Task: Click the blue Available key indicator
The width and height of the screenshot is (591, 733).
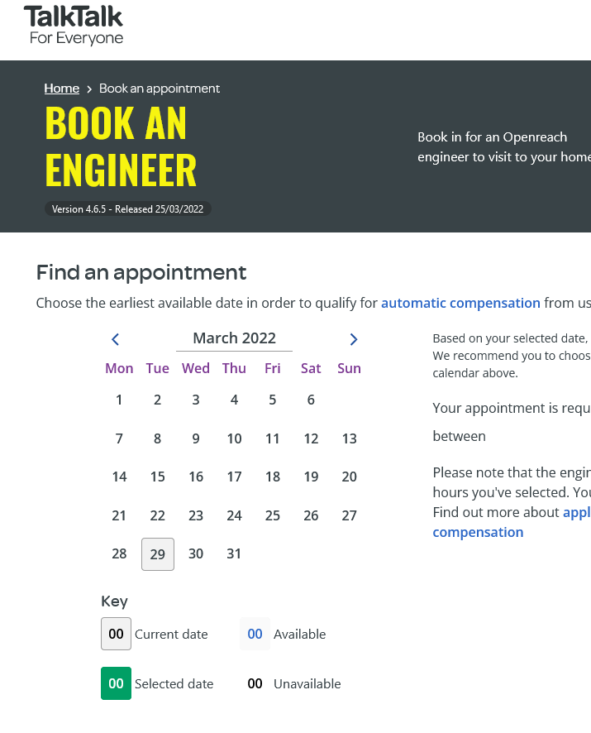Action: [255, 635]
